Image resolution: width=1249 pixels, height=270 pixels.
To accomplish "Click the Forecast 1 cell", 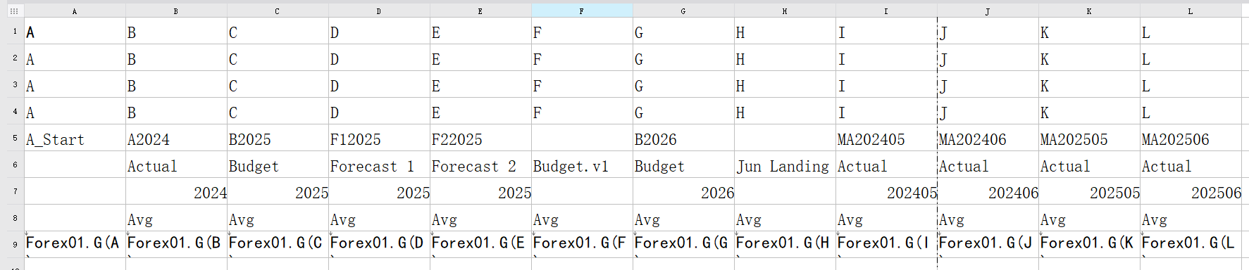I will [379, 165].
